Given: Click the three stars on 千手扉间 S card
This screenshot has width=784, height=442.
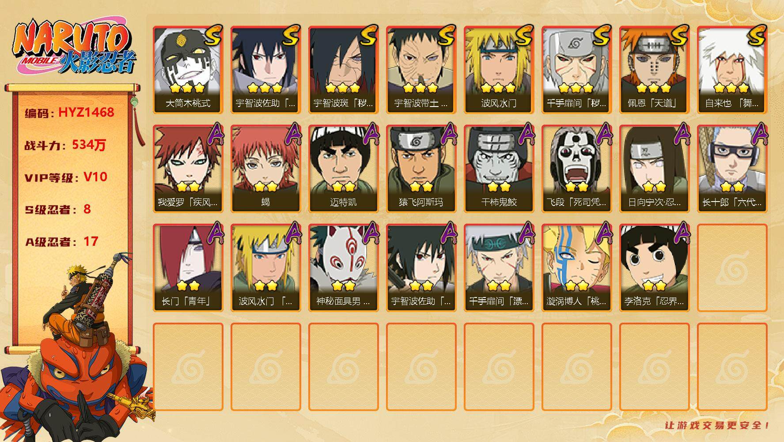Looking at the screenshot, I should (x=576, y=88).
